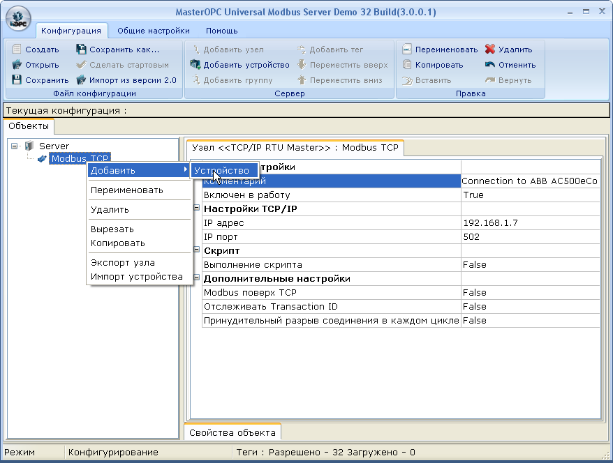613x463 pixels.
Task: Click the Переименовать ribbon button
Action: [440, 50]
